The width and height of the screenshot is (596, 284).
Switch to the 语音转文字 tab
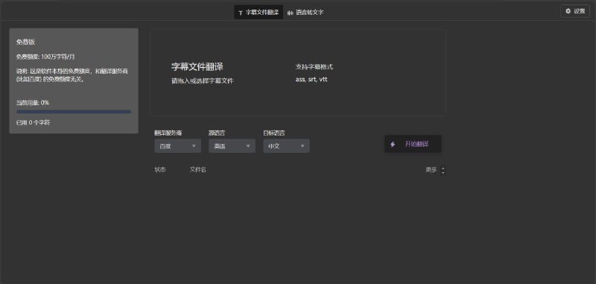[x=305, y=12]
